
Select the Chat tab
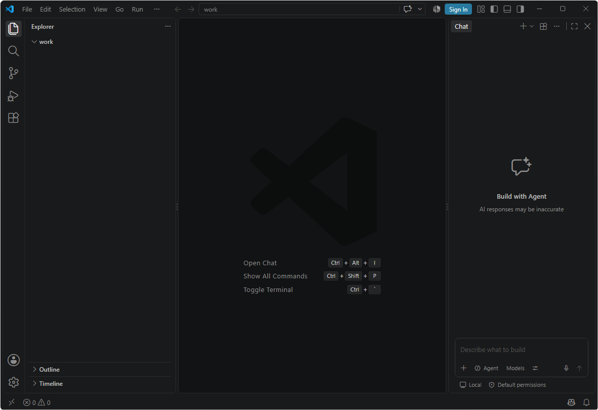pos(461,26)
